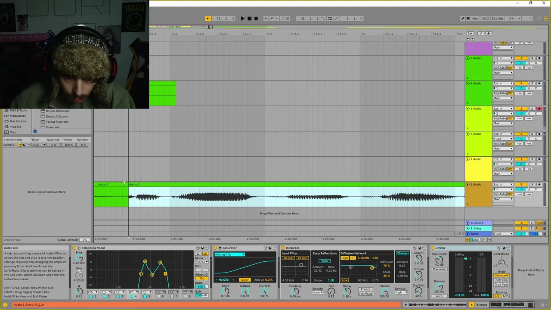Image resolution: width=551 pixels, height=310 pixels.
Task: Select Audio 3 clip waveform on track 8
Action: coord(296,197)
